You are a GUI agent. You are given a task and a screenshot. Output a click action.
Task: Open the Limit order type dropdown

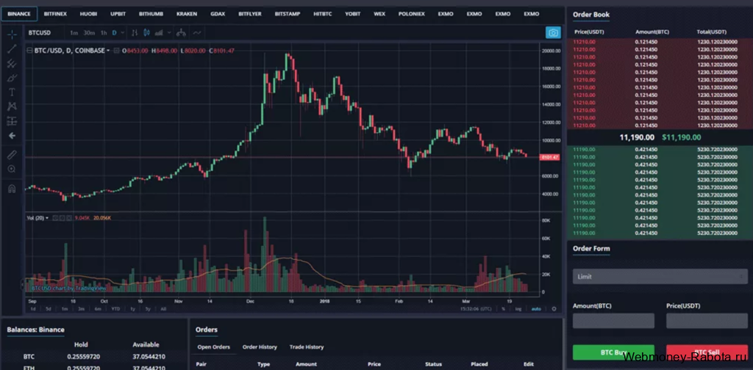coord(660,277)
